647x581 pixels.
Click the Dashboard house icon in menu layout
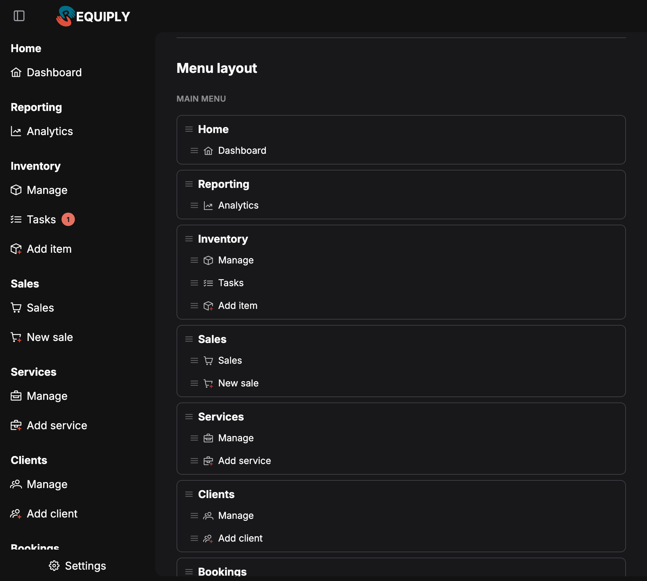(208, 150)
